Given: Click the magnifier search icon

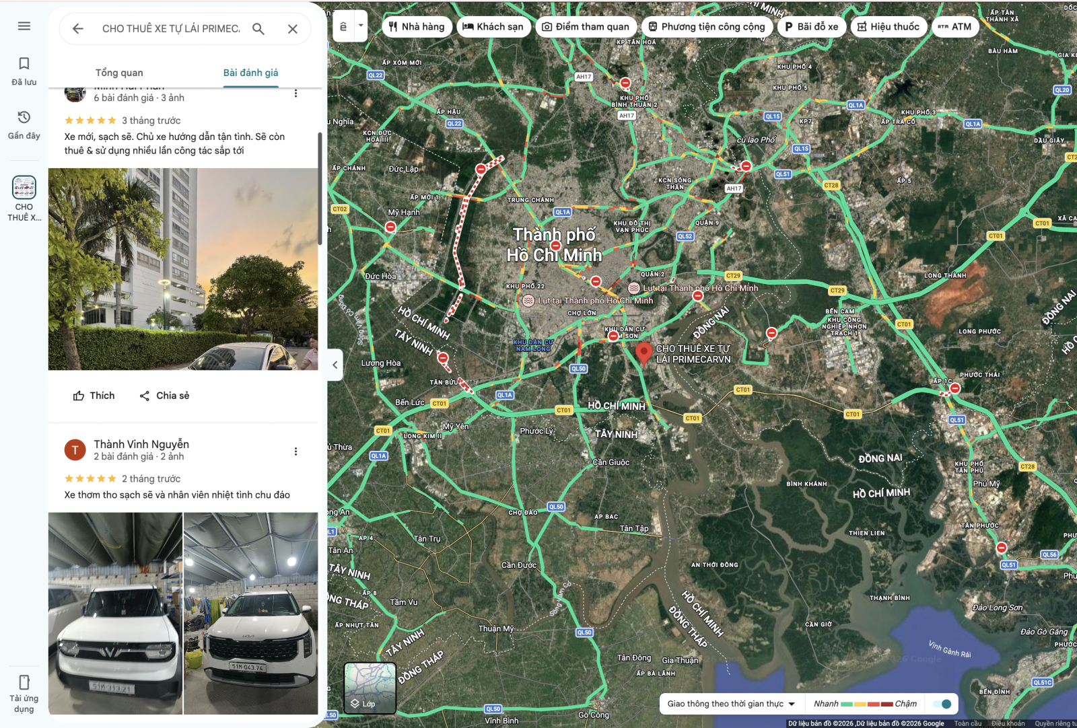Looking at the screenshot, I should coord(258,29).
